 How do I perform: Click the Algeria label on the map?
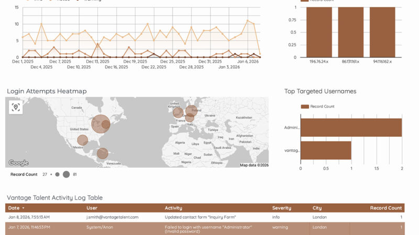180,143
